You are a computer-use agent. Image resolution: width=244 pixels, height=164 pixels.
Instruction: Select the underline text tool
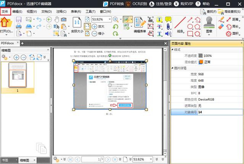click(x=159, y=34)
